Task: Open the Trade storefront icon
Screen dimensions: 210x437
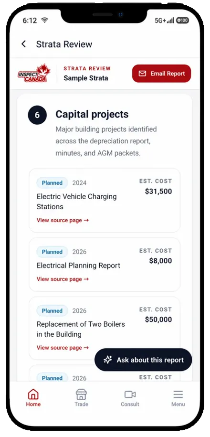Action: [81, 394]
